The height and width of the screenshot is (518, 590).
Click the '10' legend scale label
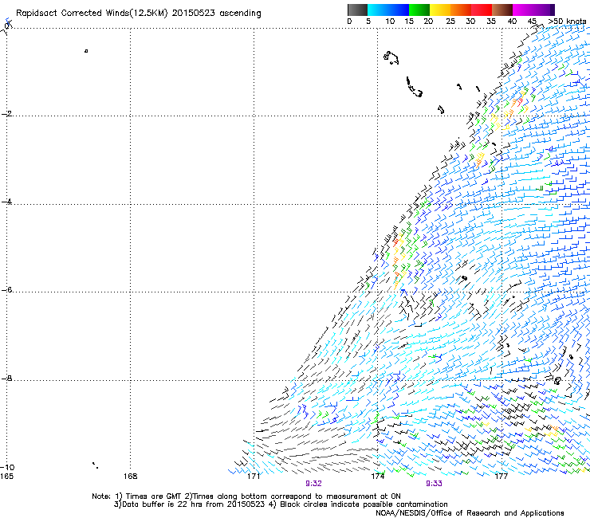390,22
